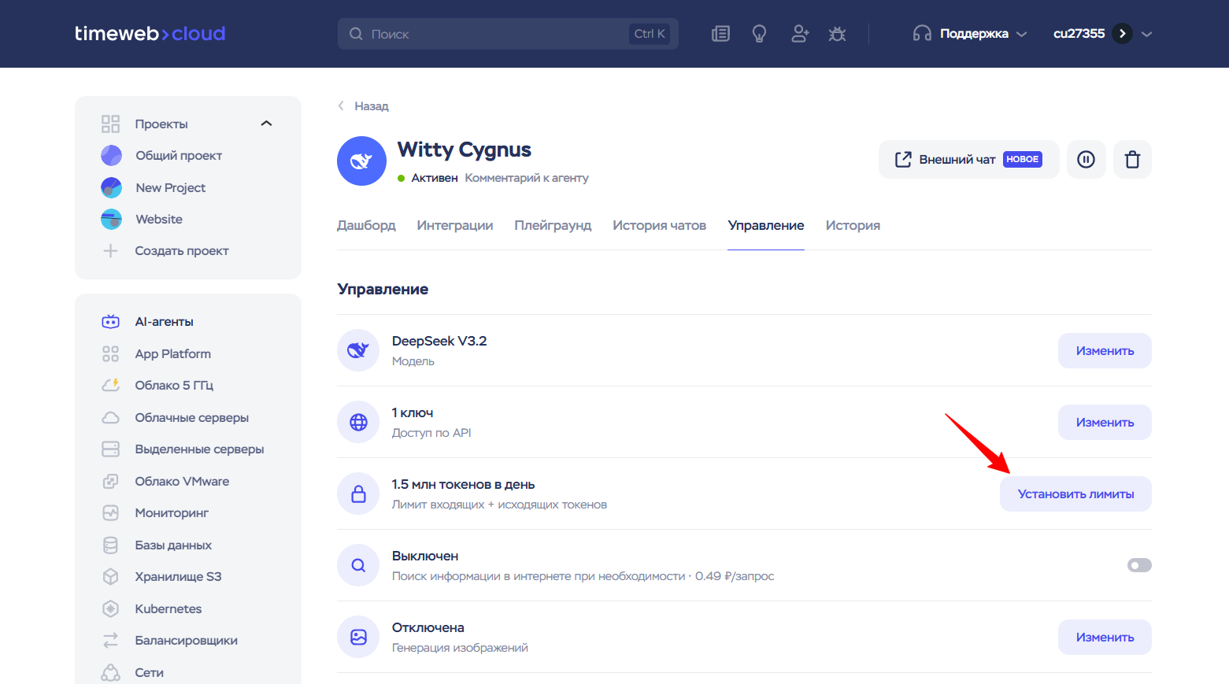Open the add user icon in header
Viewport: 1229px width, 684px height.
800,34
